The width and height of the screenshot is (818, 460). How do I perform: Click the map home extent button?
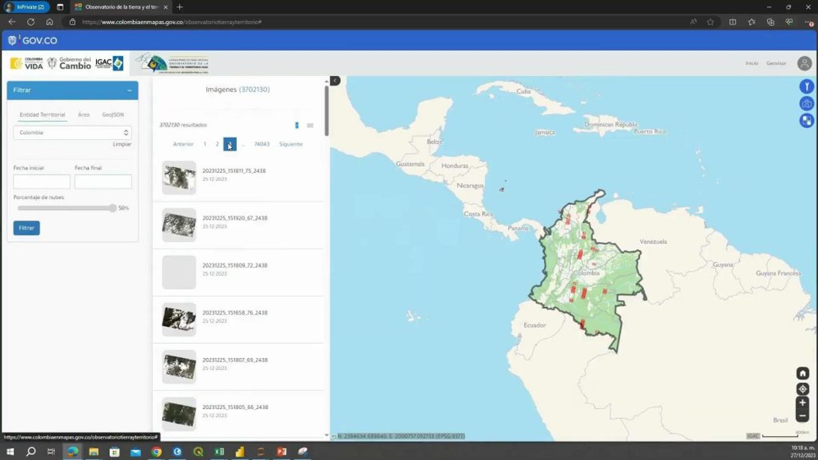(802, 373)
